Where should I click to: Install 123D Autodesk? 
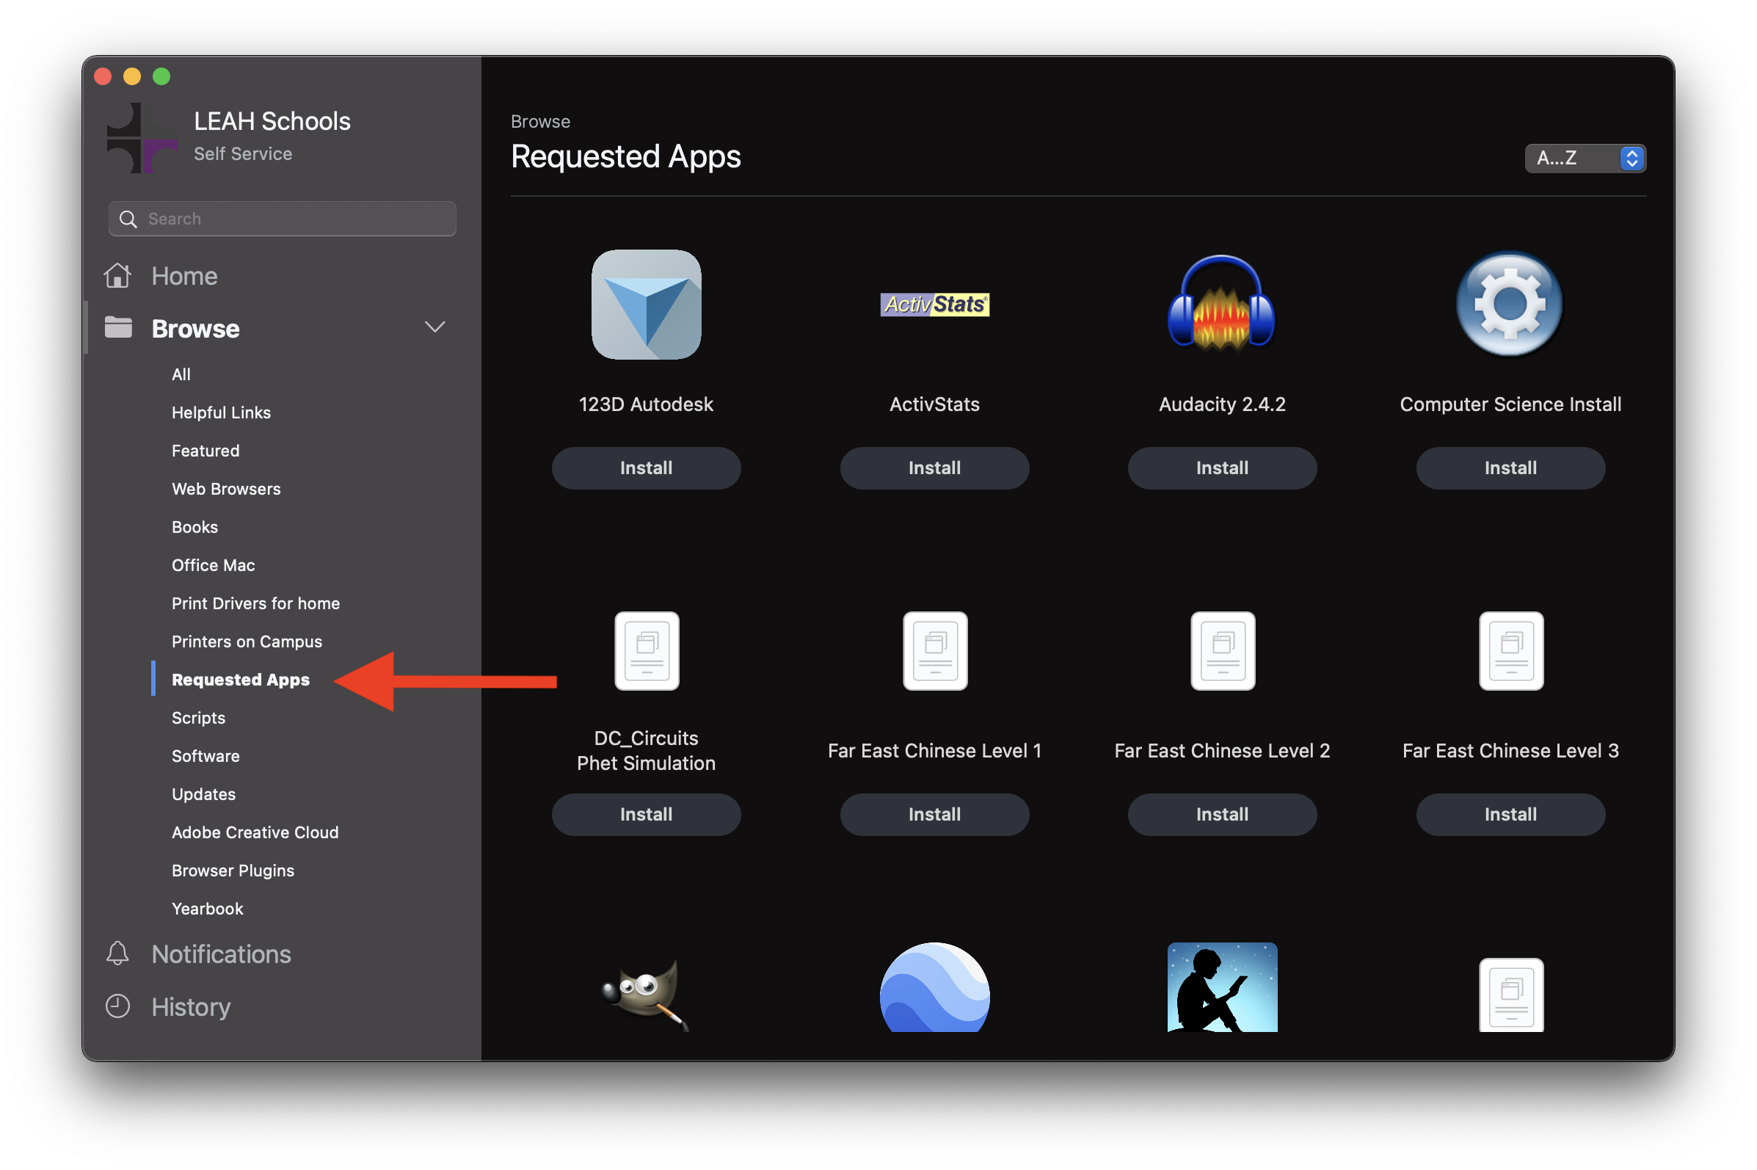(646, 468)
